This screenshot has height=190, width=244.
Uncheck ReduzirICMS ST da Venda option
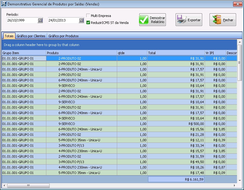(x=88, y=23)
